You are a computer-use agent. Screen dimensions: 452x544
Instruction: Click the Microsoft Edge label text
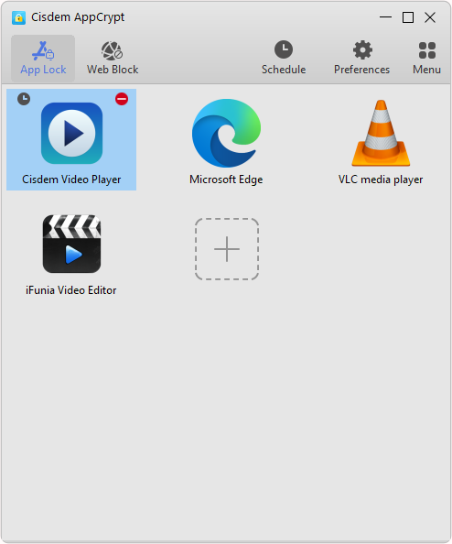(x=226, y=180)
